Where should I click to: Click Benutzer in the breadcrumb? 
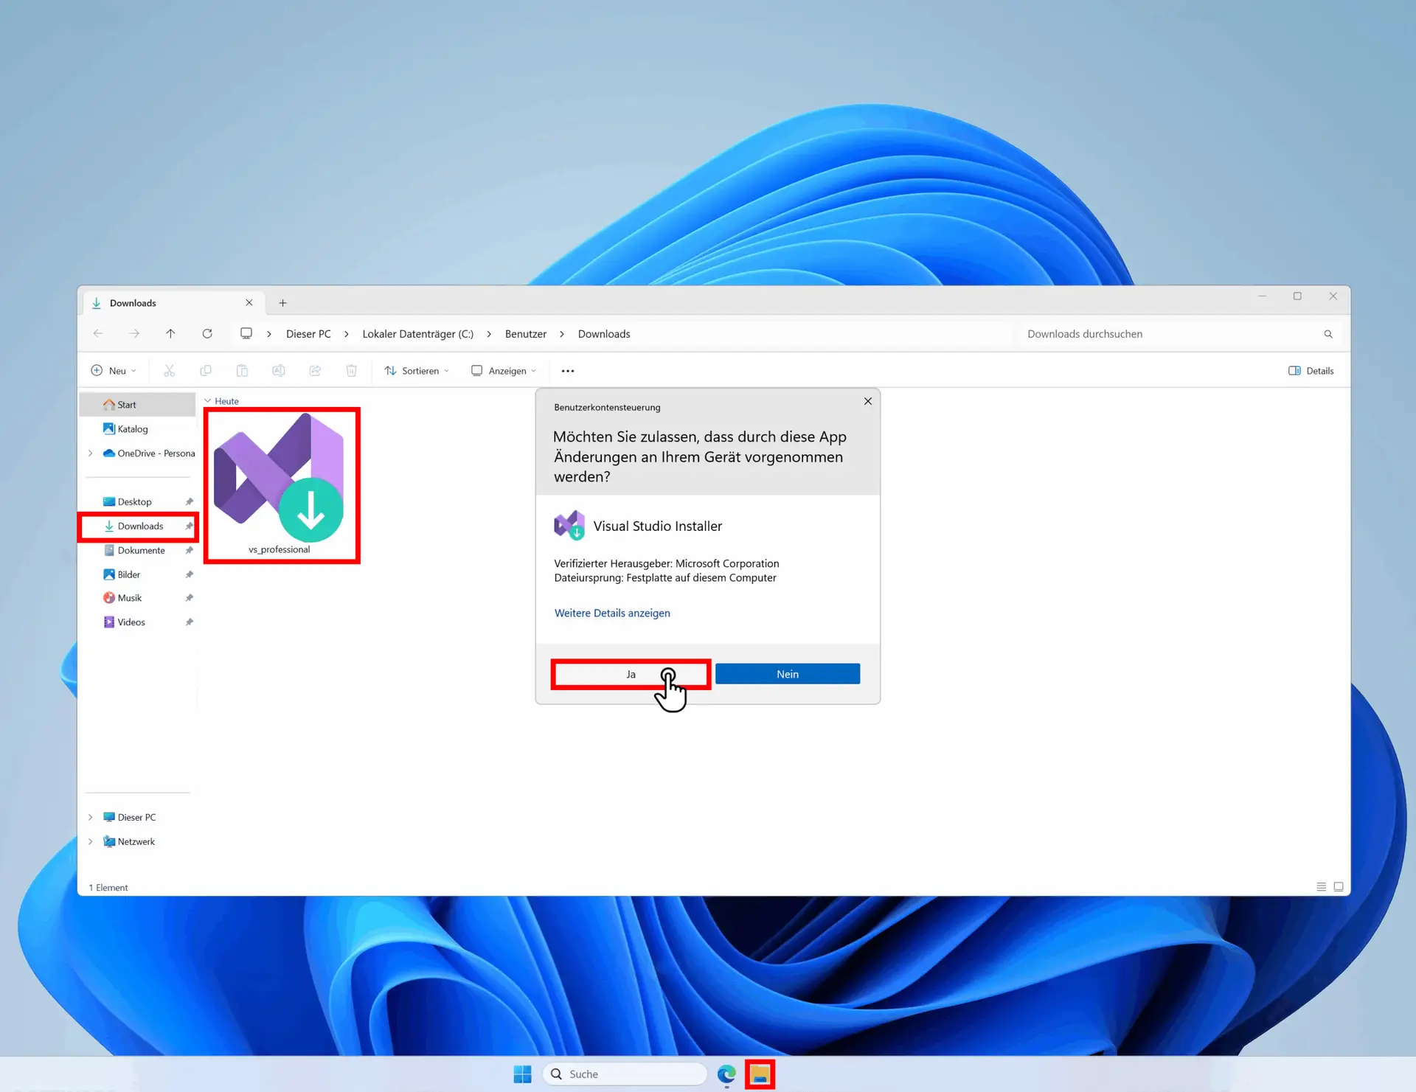coord(526,334)
